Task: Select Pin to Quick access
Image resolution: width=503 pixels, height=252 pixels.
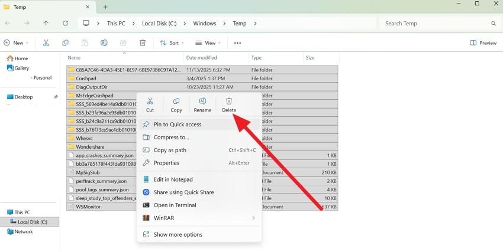Action: pyautogui.click(x=199, y=125)
